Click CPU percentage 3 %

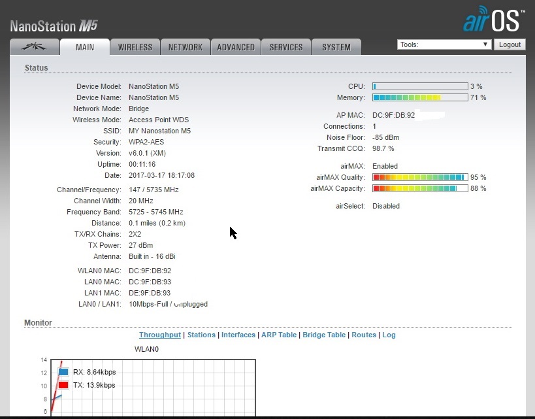(476, 86)
